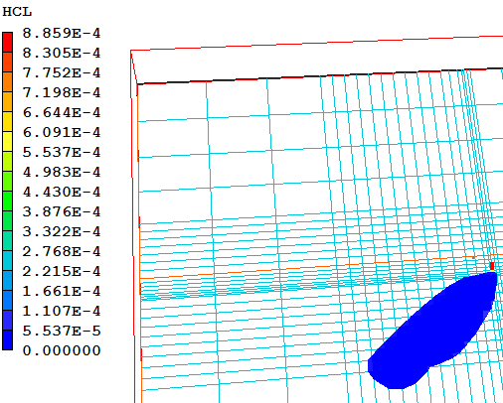Pick the cyan legend band beside 2.215E-4

(7, 260)
